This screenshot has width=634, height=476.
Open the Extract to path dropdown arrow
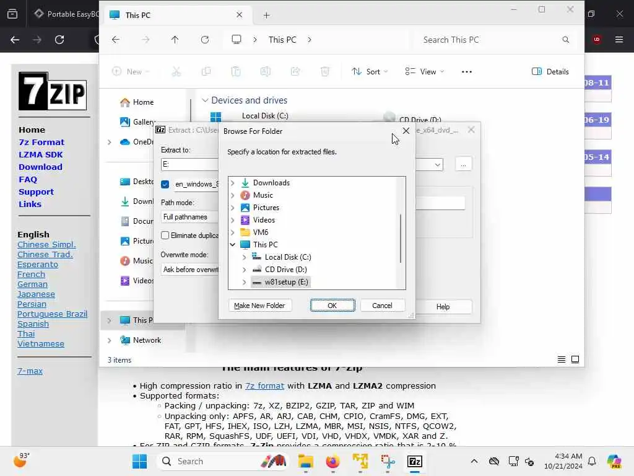click(x=438, y=165)
